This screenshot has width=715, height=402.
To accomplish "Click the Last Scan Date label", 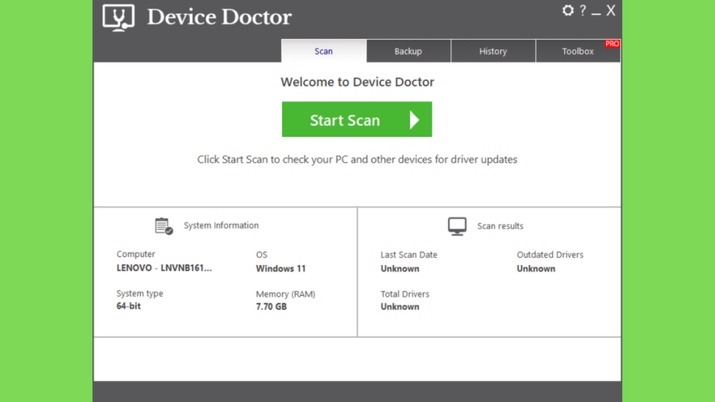I will [x=409, y=255].
